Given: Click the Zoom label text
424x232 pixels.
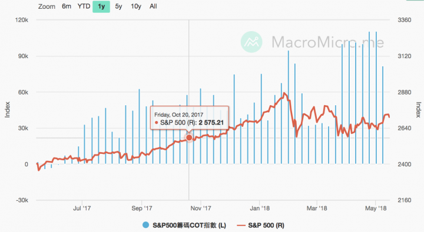Looking at the screenshot, I should [47, 6].
